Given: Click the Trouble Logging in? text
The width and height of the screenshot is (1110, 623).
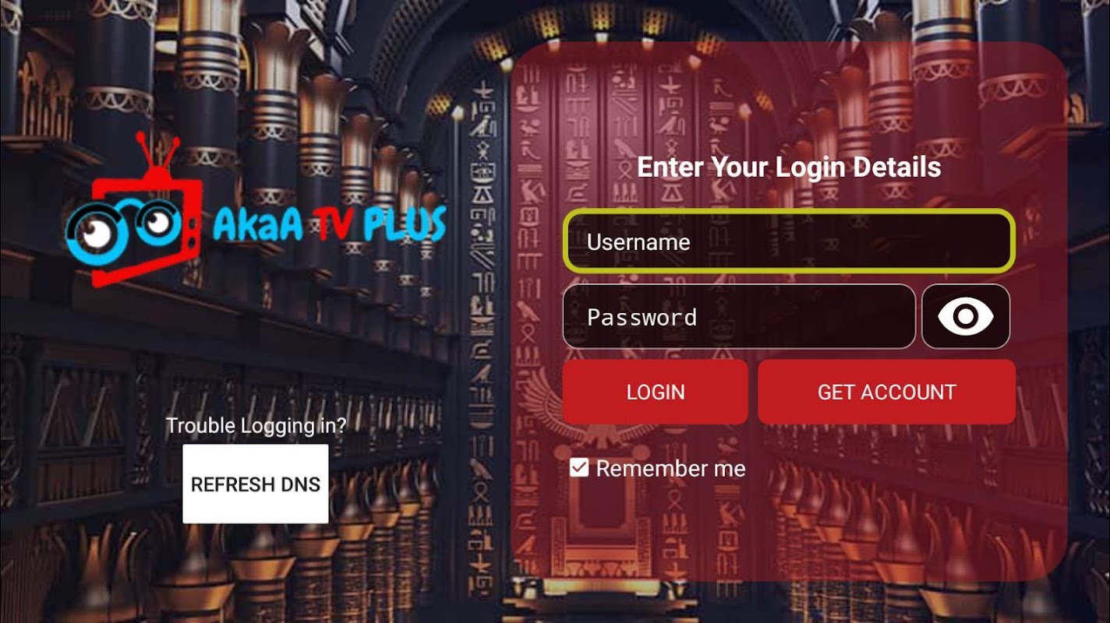Looking at the screenshot, I should pos(256,426).
